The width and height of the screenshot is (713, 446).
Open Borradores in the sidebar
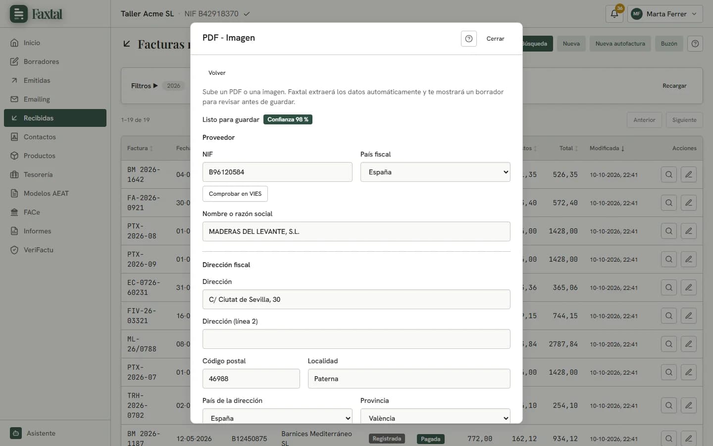pyautogui.click(x=55, y=61)
